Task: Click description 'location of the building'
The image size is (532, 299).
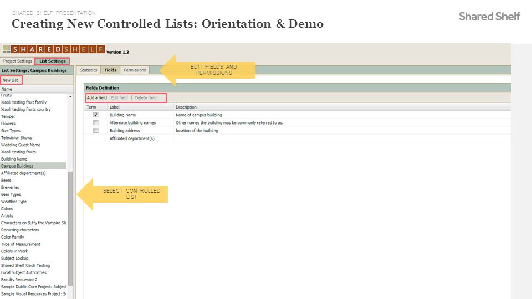Action: click(x=197, y=131)
